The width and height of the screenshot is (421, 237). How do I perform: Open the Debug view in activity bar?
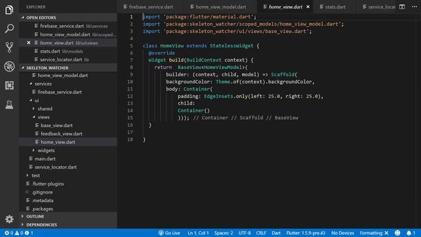point(9,66)
